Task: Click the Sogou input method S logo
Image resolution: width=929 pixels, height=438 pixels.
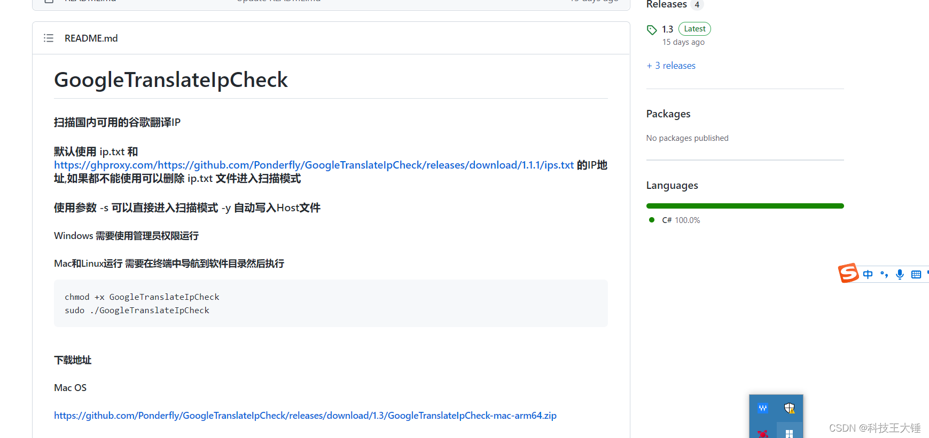Action: [848, 273]
